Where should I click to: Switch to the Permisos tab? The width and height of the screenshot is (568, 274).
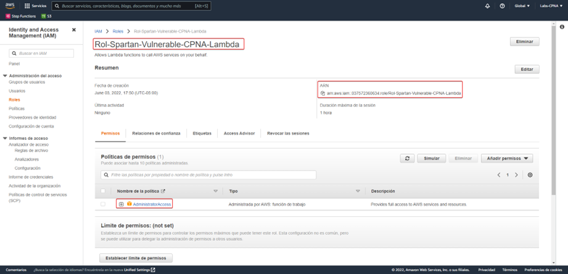(x=110, y=134)
